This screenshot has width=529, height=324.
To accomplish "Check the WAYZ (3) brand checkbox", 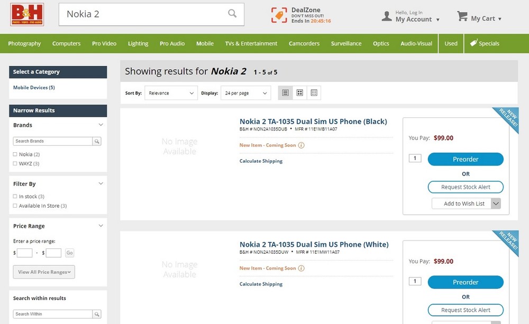I will coord(15,163).
